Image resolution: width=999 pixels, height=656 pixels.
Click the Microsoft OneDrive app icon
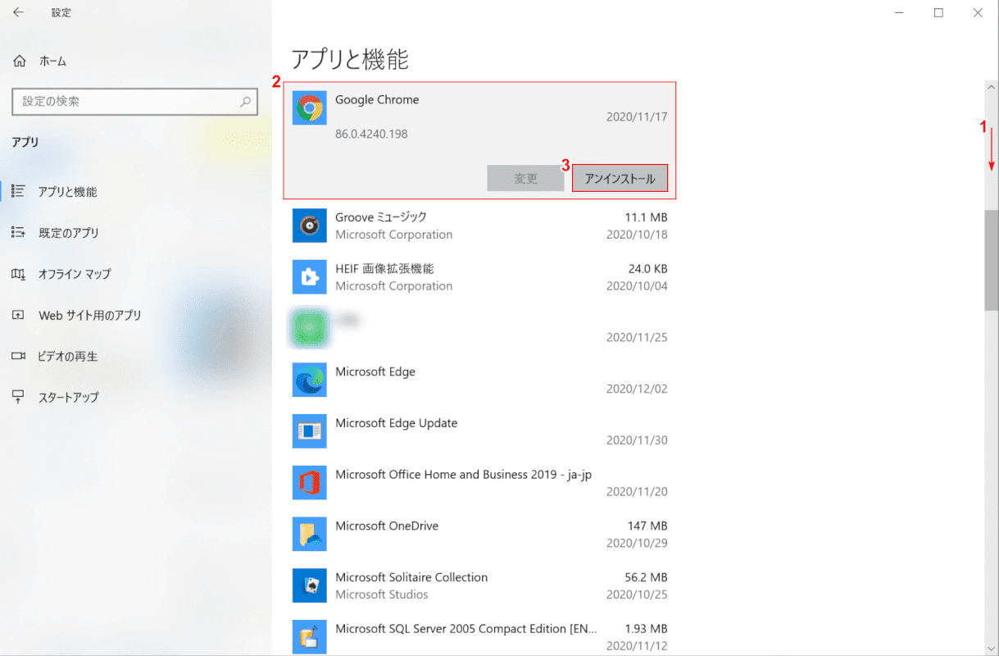pyautogui.click(x=310, y=534)
